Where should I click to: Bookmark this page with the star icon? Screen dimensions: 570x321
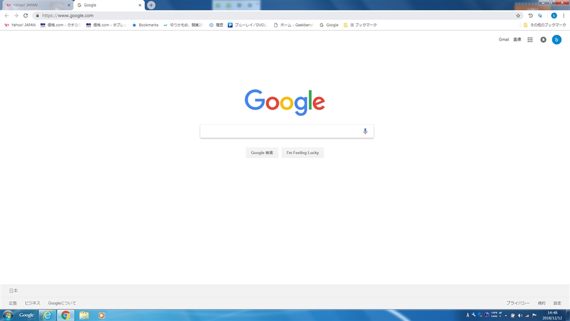(518, 16)
